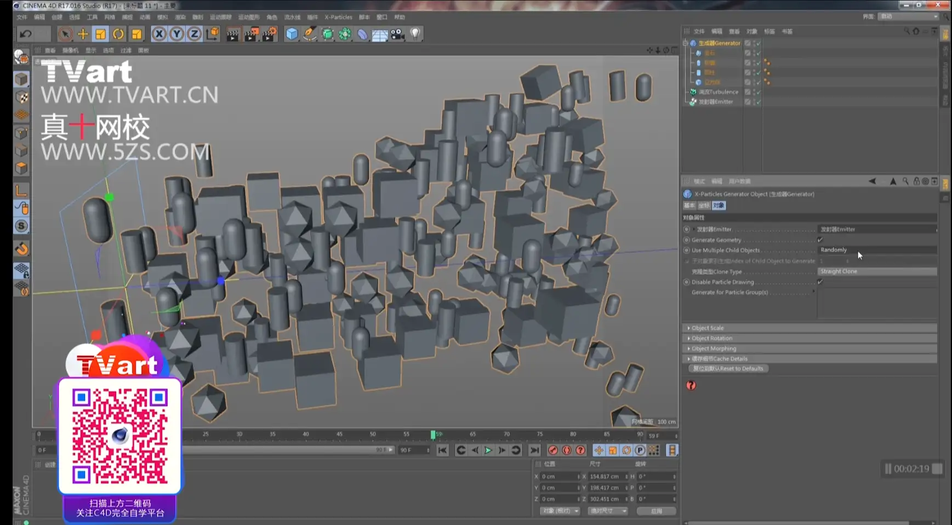Click the play forward button

pyautogui.click(x=488, y=450)
